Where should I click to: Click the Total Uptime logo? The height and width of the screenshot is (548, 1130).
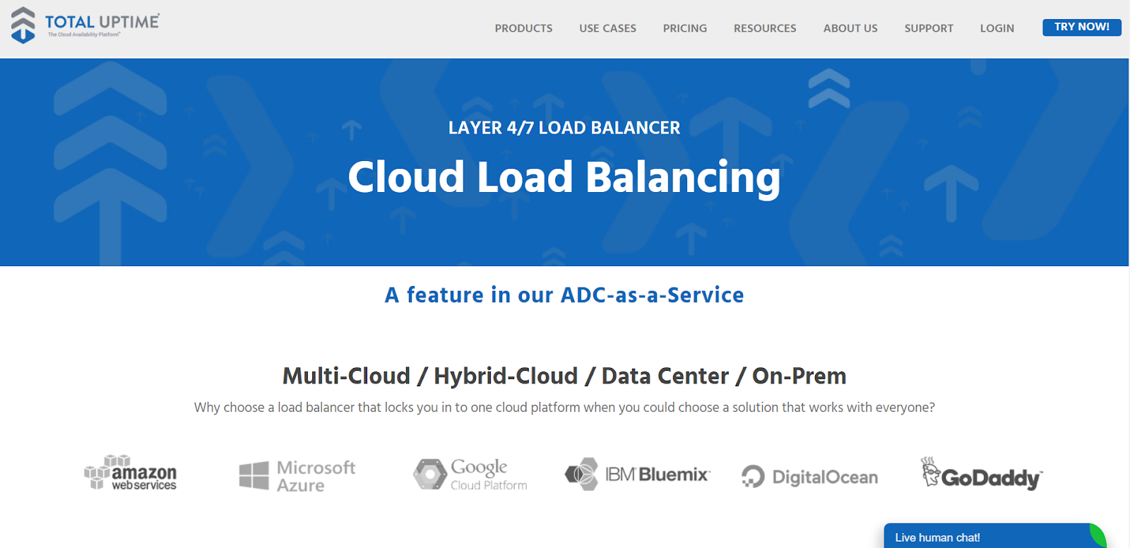pos(85,25)
